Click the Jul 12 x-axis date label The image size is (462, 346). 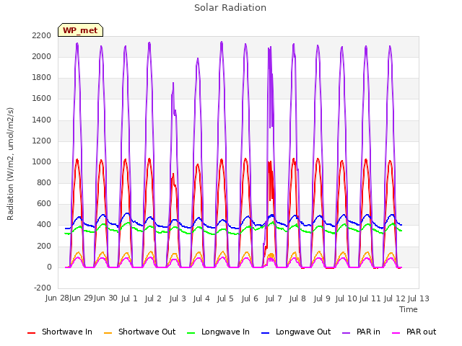point(394,298)
